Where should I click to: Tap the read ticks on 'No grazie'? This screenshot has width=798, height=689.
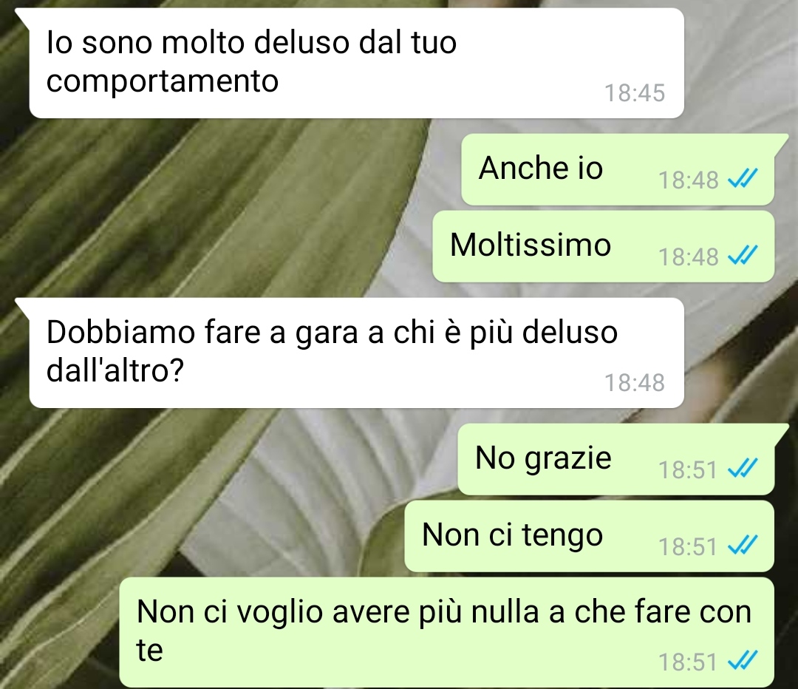(x=743, y=468)
